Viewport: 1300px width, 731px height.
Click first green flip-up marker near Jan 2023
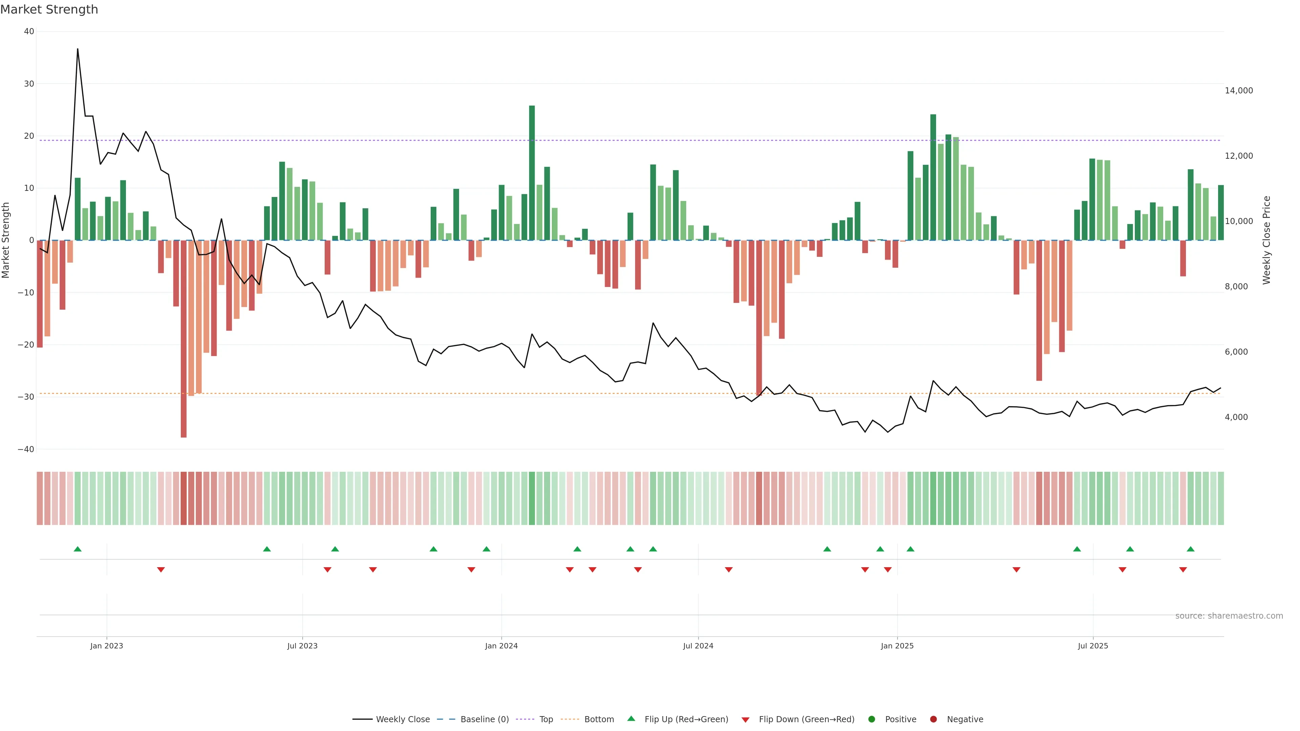(78, 549)
